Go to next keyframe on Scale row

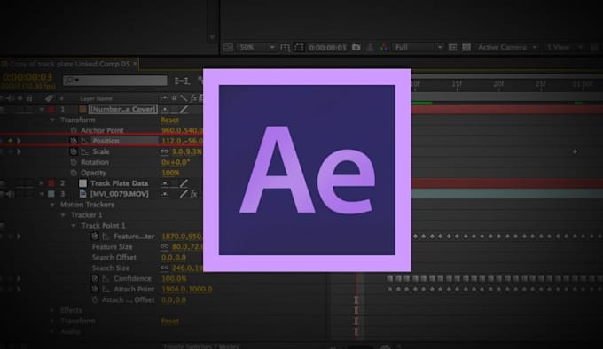pos(19,151)
